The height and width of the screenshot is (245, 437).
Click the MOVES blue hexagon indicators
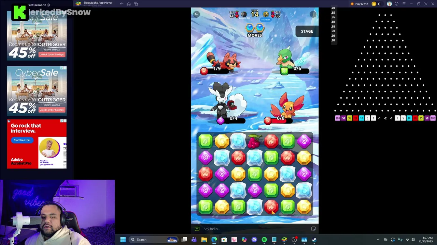[255, 28]
